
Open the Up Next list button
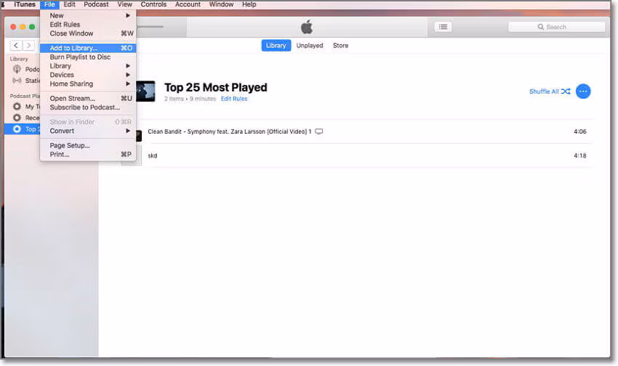pos(443,27)
